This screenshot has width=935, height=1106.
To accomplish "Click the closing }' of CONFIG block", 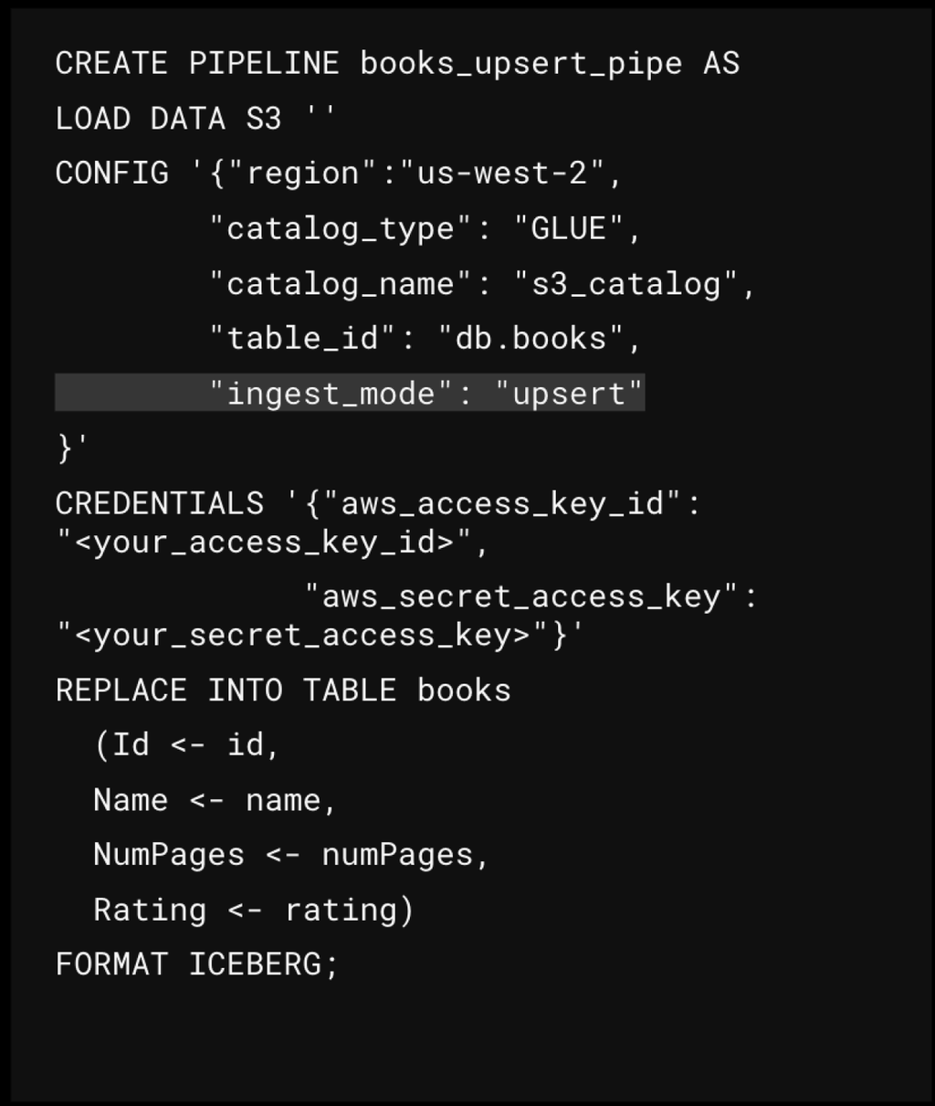I will (72, 448).
